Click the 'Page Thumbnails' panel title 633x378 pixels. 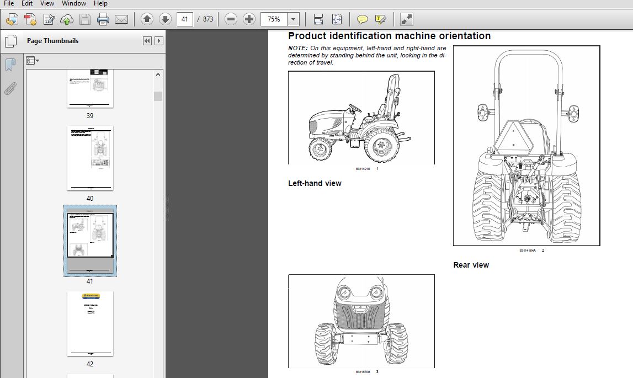tap(52, 41)
